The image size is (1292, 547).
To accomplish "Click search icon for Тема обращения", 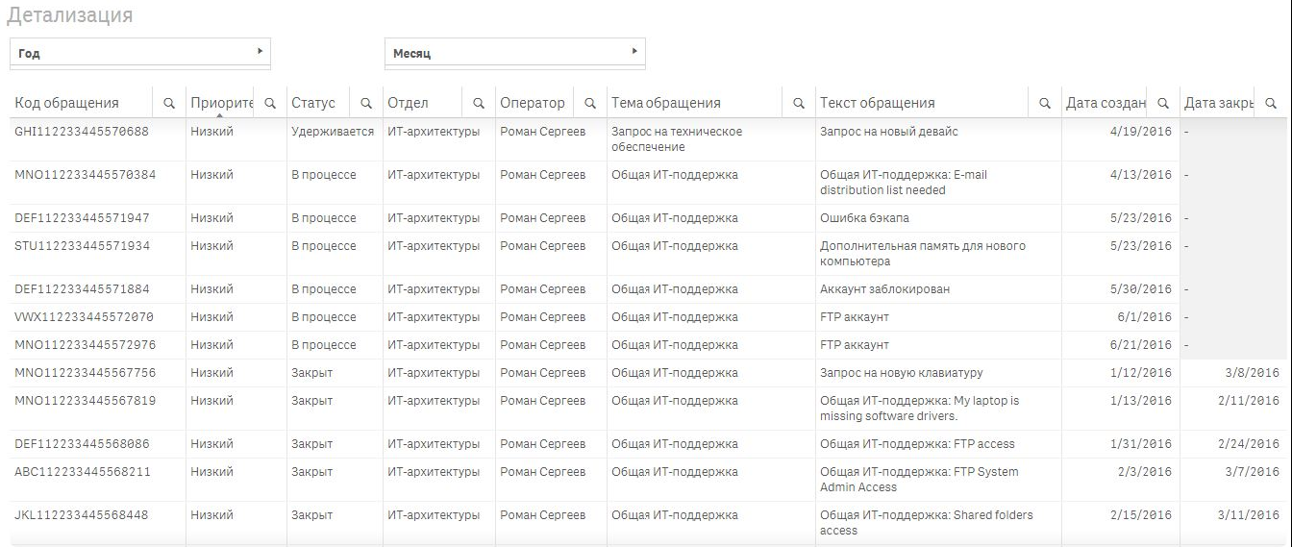I will click(798, 104).
